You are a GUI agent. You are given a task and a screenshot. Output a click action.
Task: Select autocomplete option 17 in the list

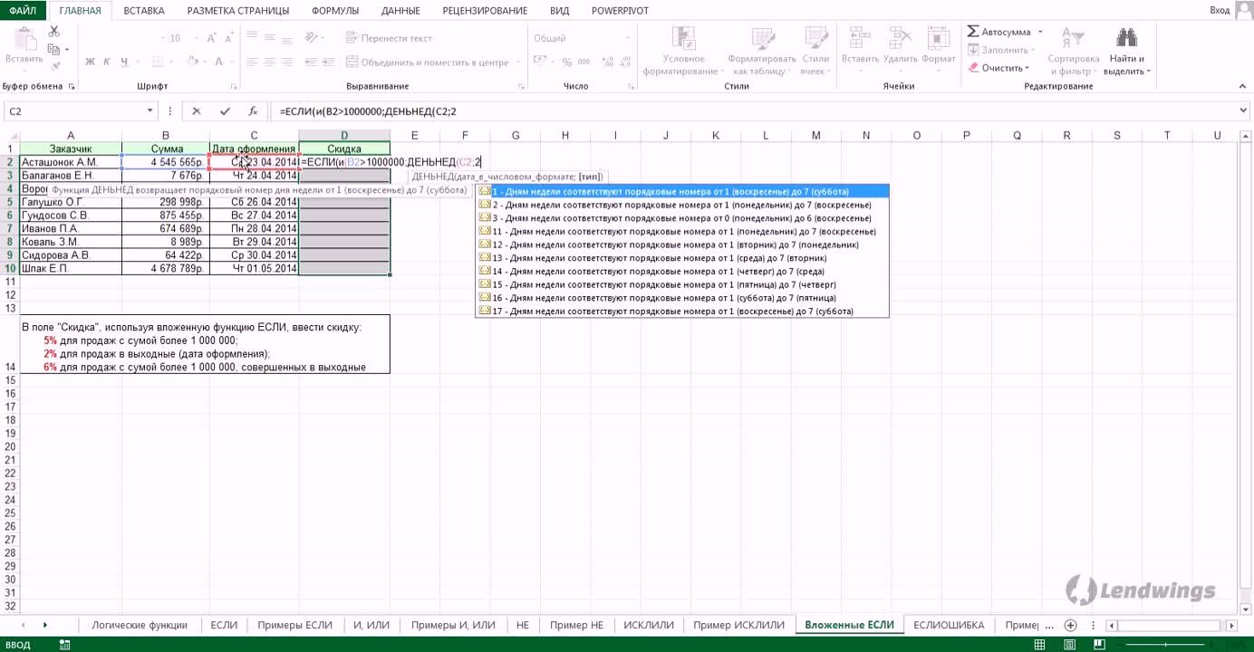coord(682,311)
